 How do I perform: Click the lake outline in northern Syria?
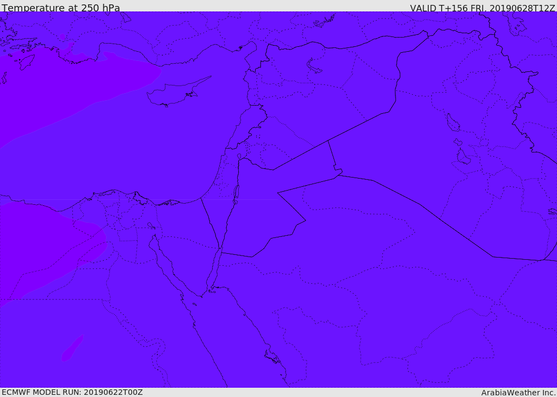point(314,66)
